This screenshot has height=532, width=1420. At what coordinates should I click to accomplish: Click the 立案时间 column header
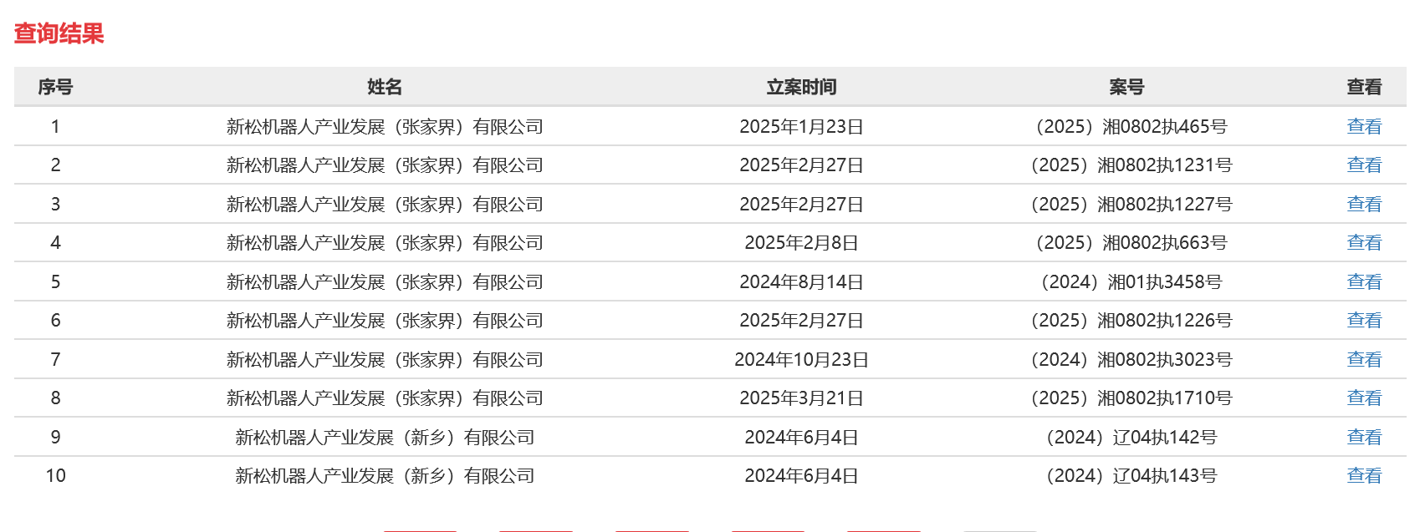point(801,87)
